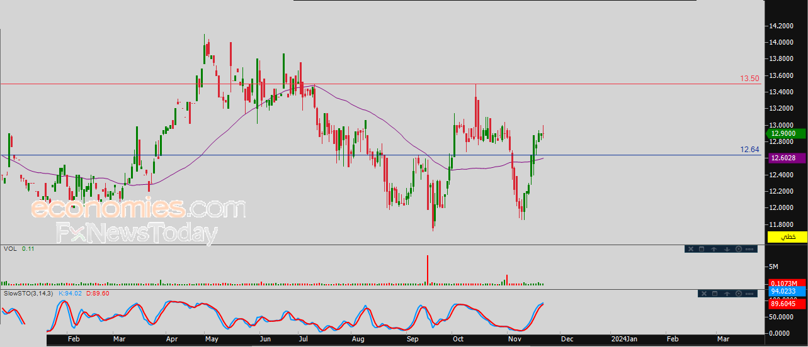Move the VOL panel down
Screen dimensions: 808x347
click(727, 249)
